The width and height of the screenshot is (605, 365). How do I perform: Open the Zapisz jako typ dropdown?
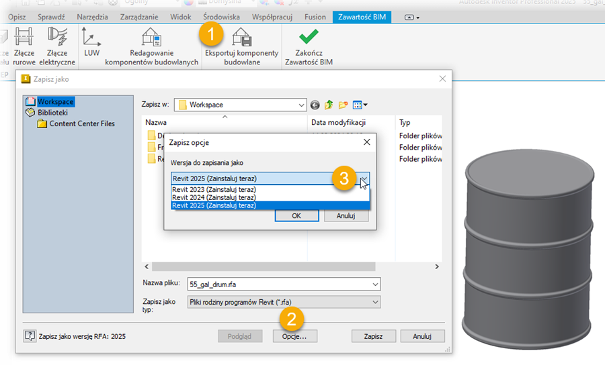[x=375, y=302]
